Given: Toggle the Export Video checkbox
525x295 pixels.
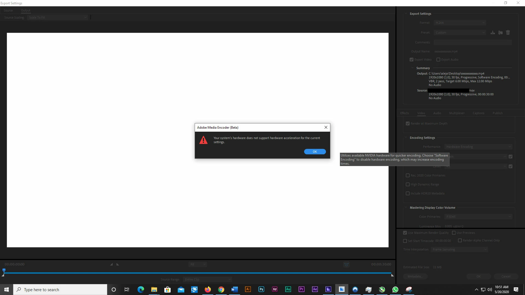Looking at the screenshot, I should (412, 60).
